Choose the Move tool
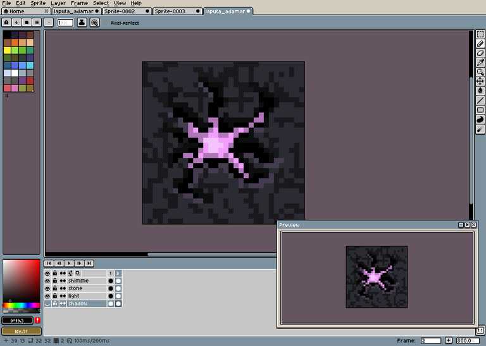This screenshot has height=346, width=486. (x=480, y=81)
